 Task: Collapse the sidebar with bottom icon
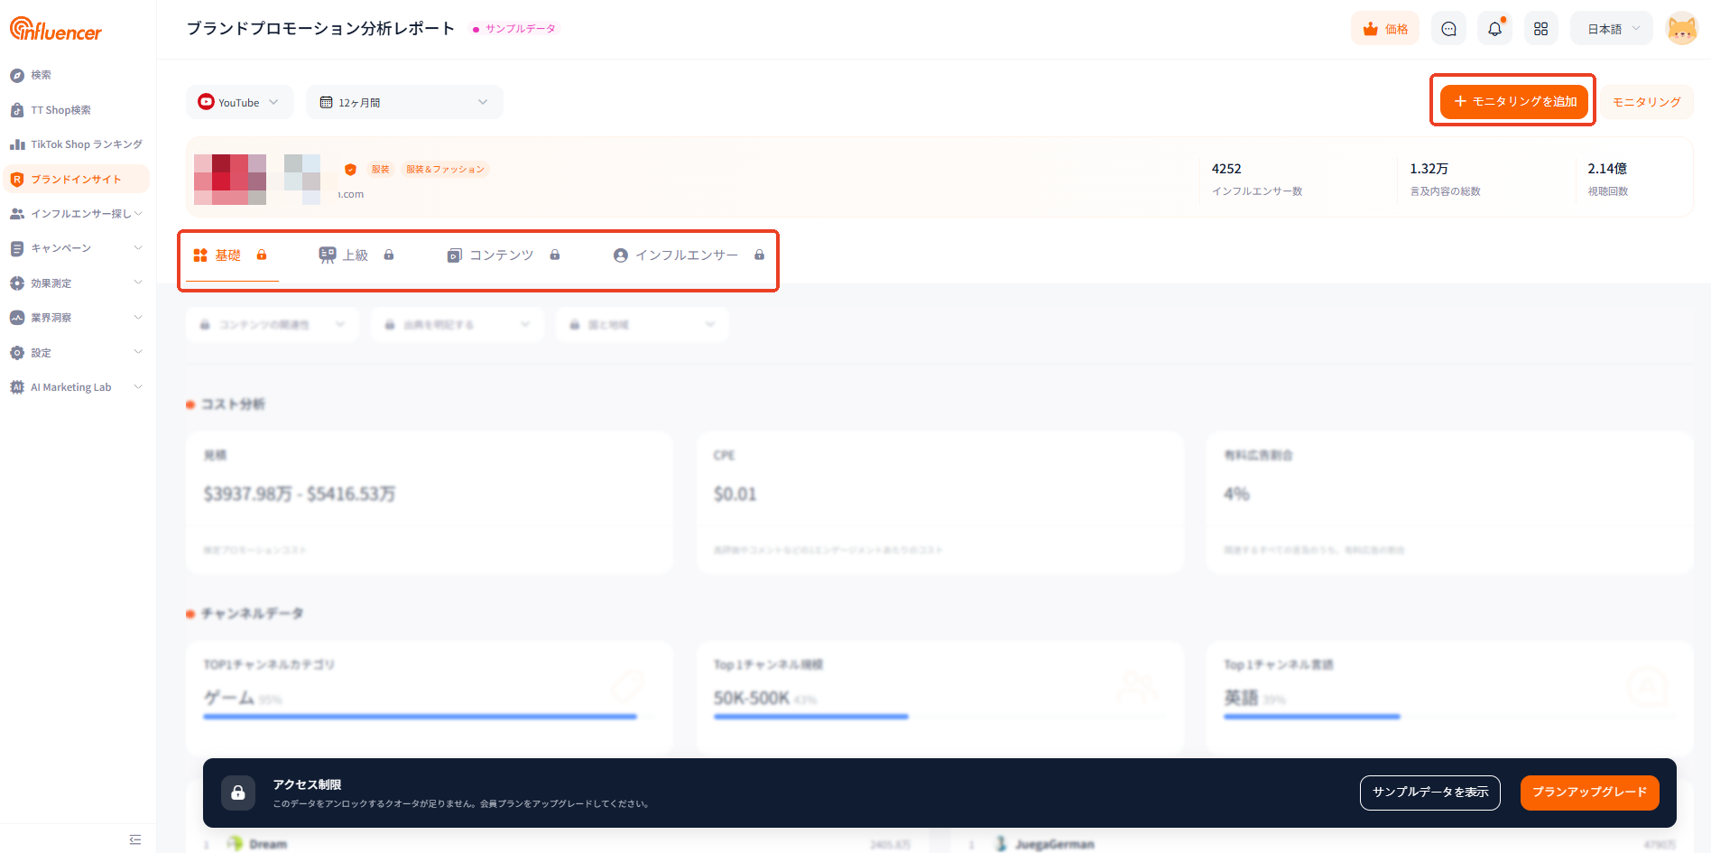(135, 839)
